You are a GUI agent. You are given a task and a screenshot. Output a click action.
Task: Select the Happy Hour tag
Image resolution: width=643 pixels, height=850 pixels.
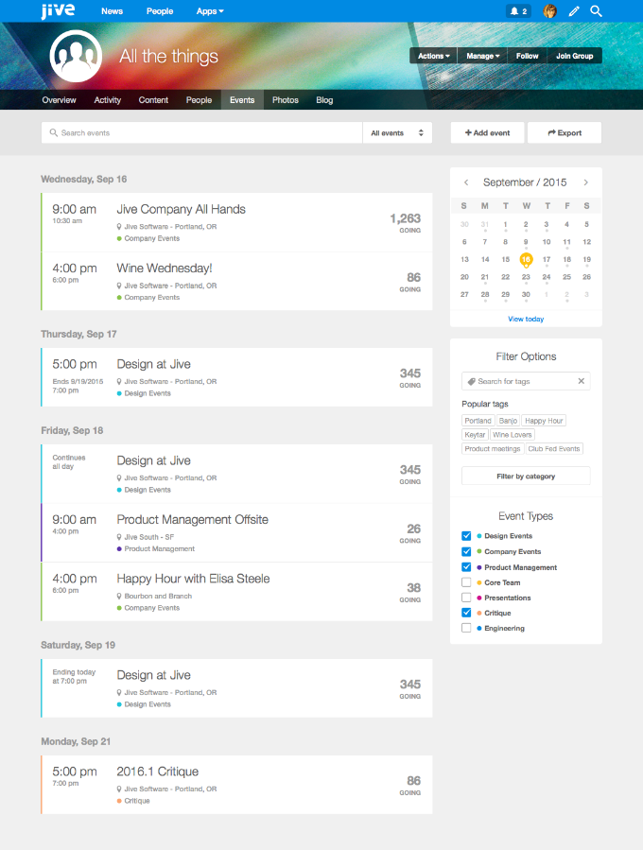[x=544, y=421]
